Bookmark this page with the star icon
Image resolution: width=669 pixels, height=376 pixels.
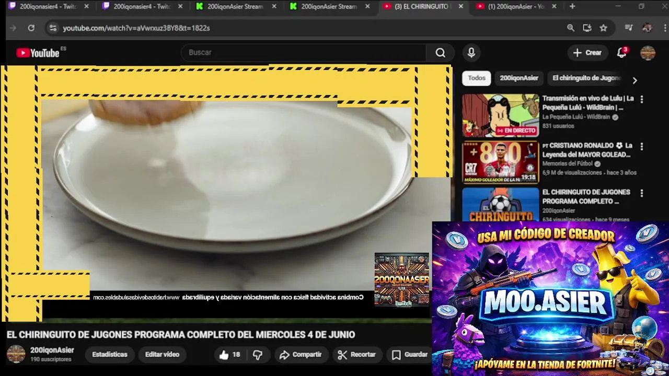(604, 28)
